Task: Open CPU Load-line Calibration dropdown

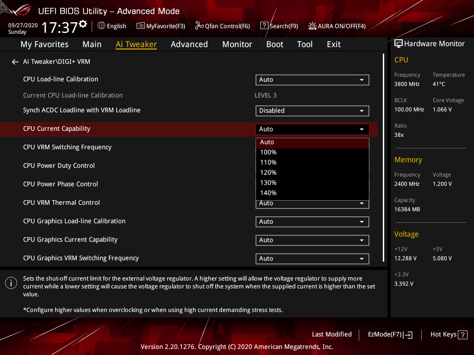Action: 312,80
